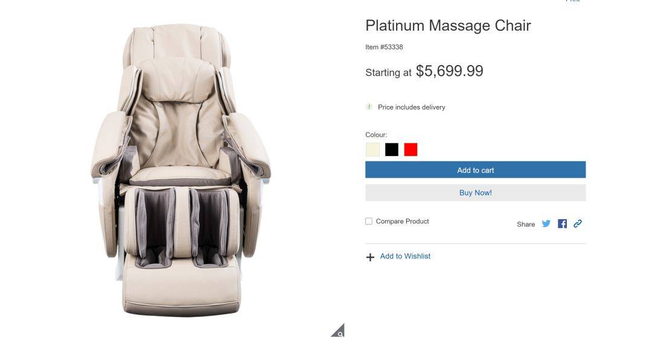Click the Item #53338 text
The image size is (652, 345).
(384, 48)
